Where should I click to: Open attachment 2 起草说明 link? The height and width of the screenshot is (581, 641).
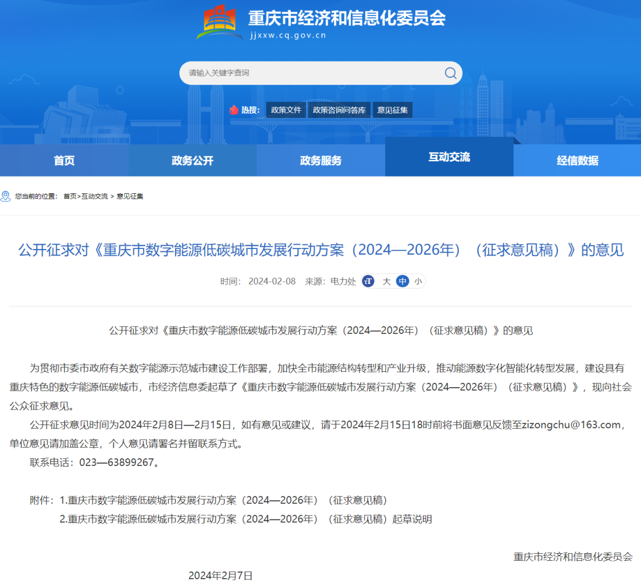246,519
